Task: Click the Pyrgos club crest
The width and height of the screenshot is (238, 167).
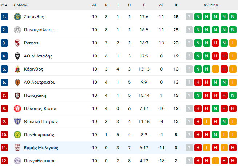Action: click(x=17, y=43)
